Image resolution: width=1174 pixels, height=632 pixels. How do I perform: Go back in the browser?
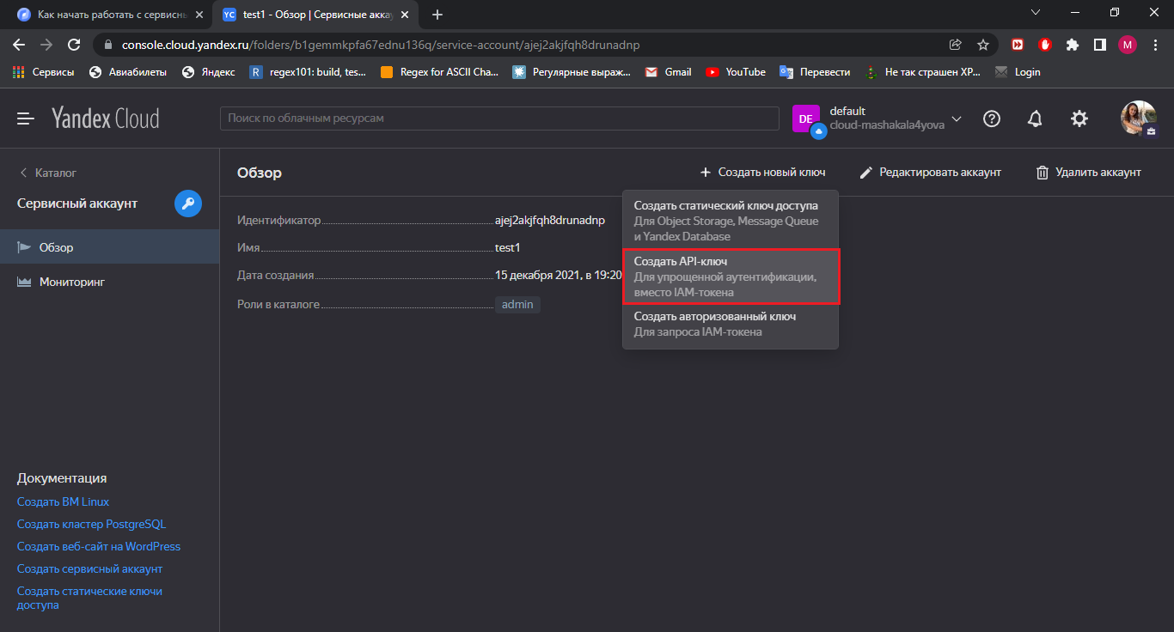click(19, 45)
